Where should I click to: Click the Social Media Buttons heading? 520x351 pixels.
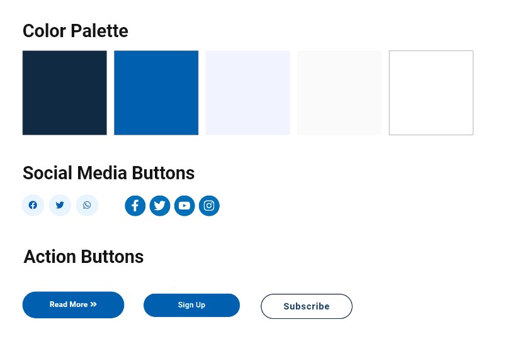pos(108,173)
